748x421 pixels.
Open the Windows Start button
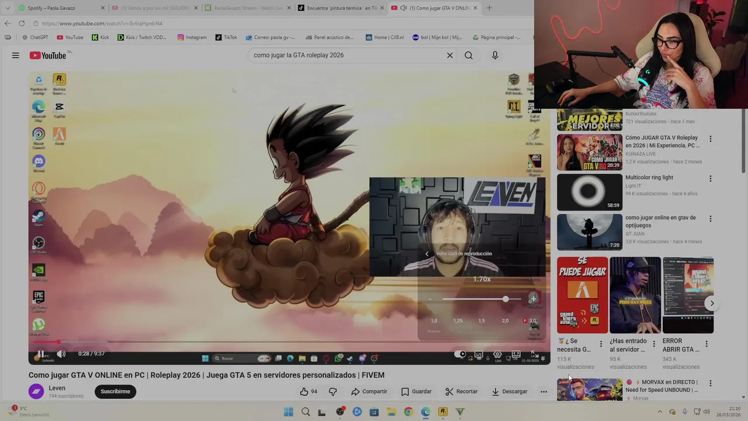pyautogui.click(x=288, y=412)
